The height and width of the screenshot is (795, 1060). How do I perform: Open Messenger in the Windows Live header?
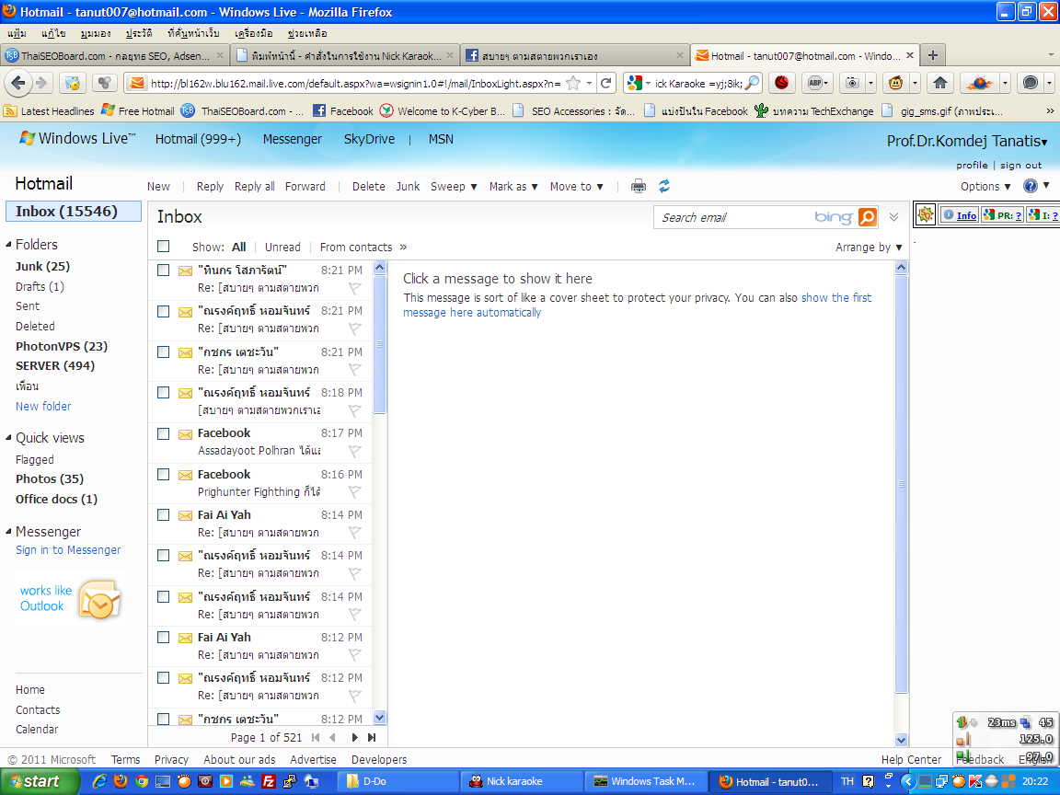[x=292, y=139]
